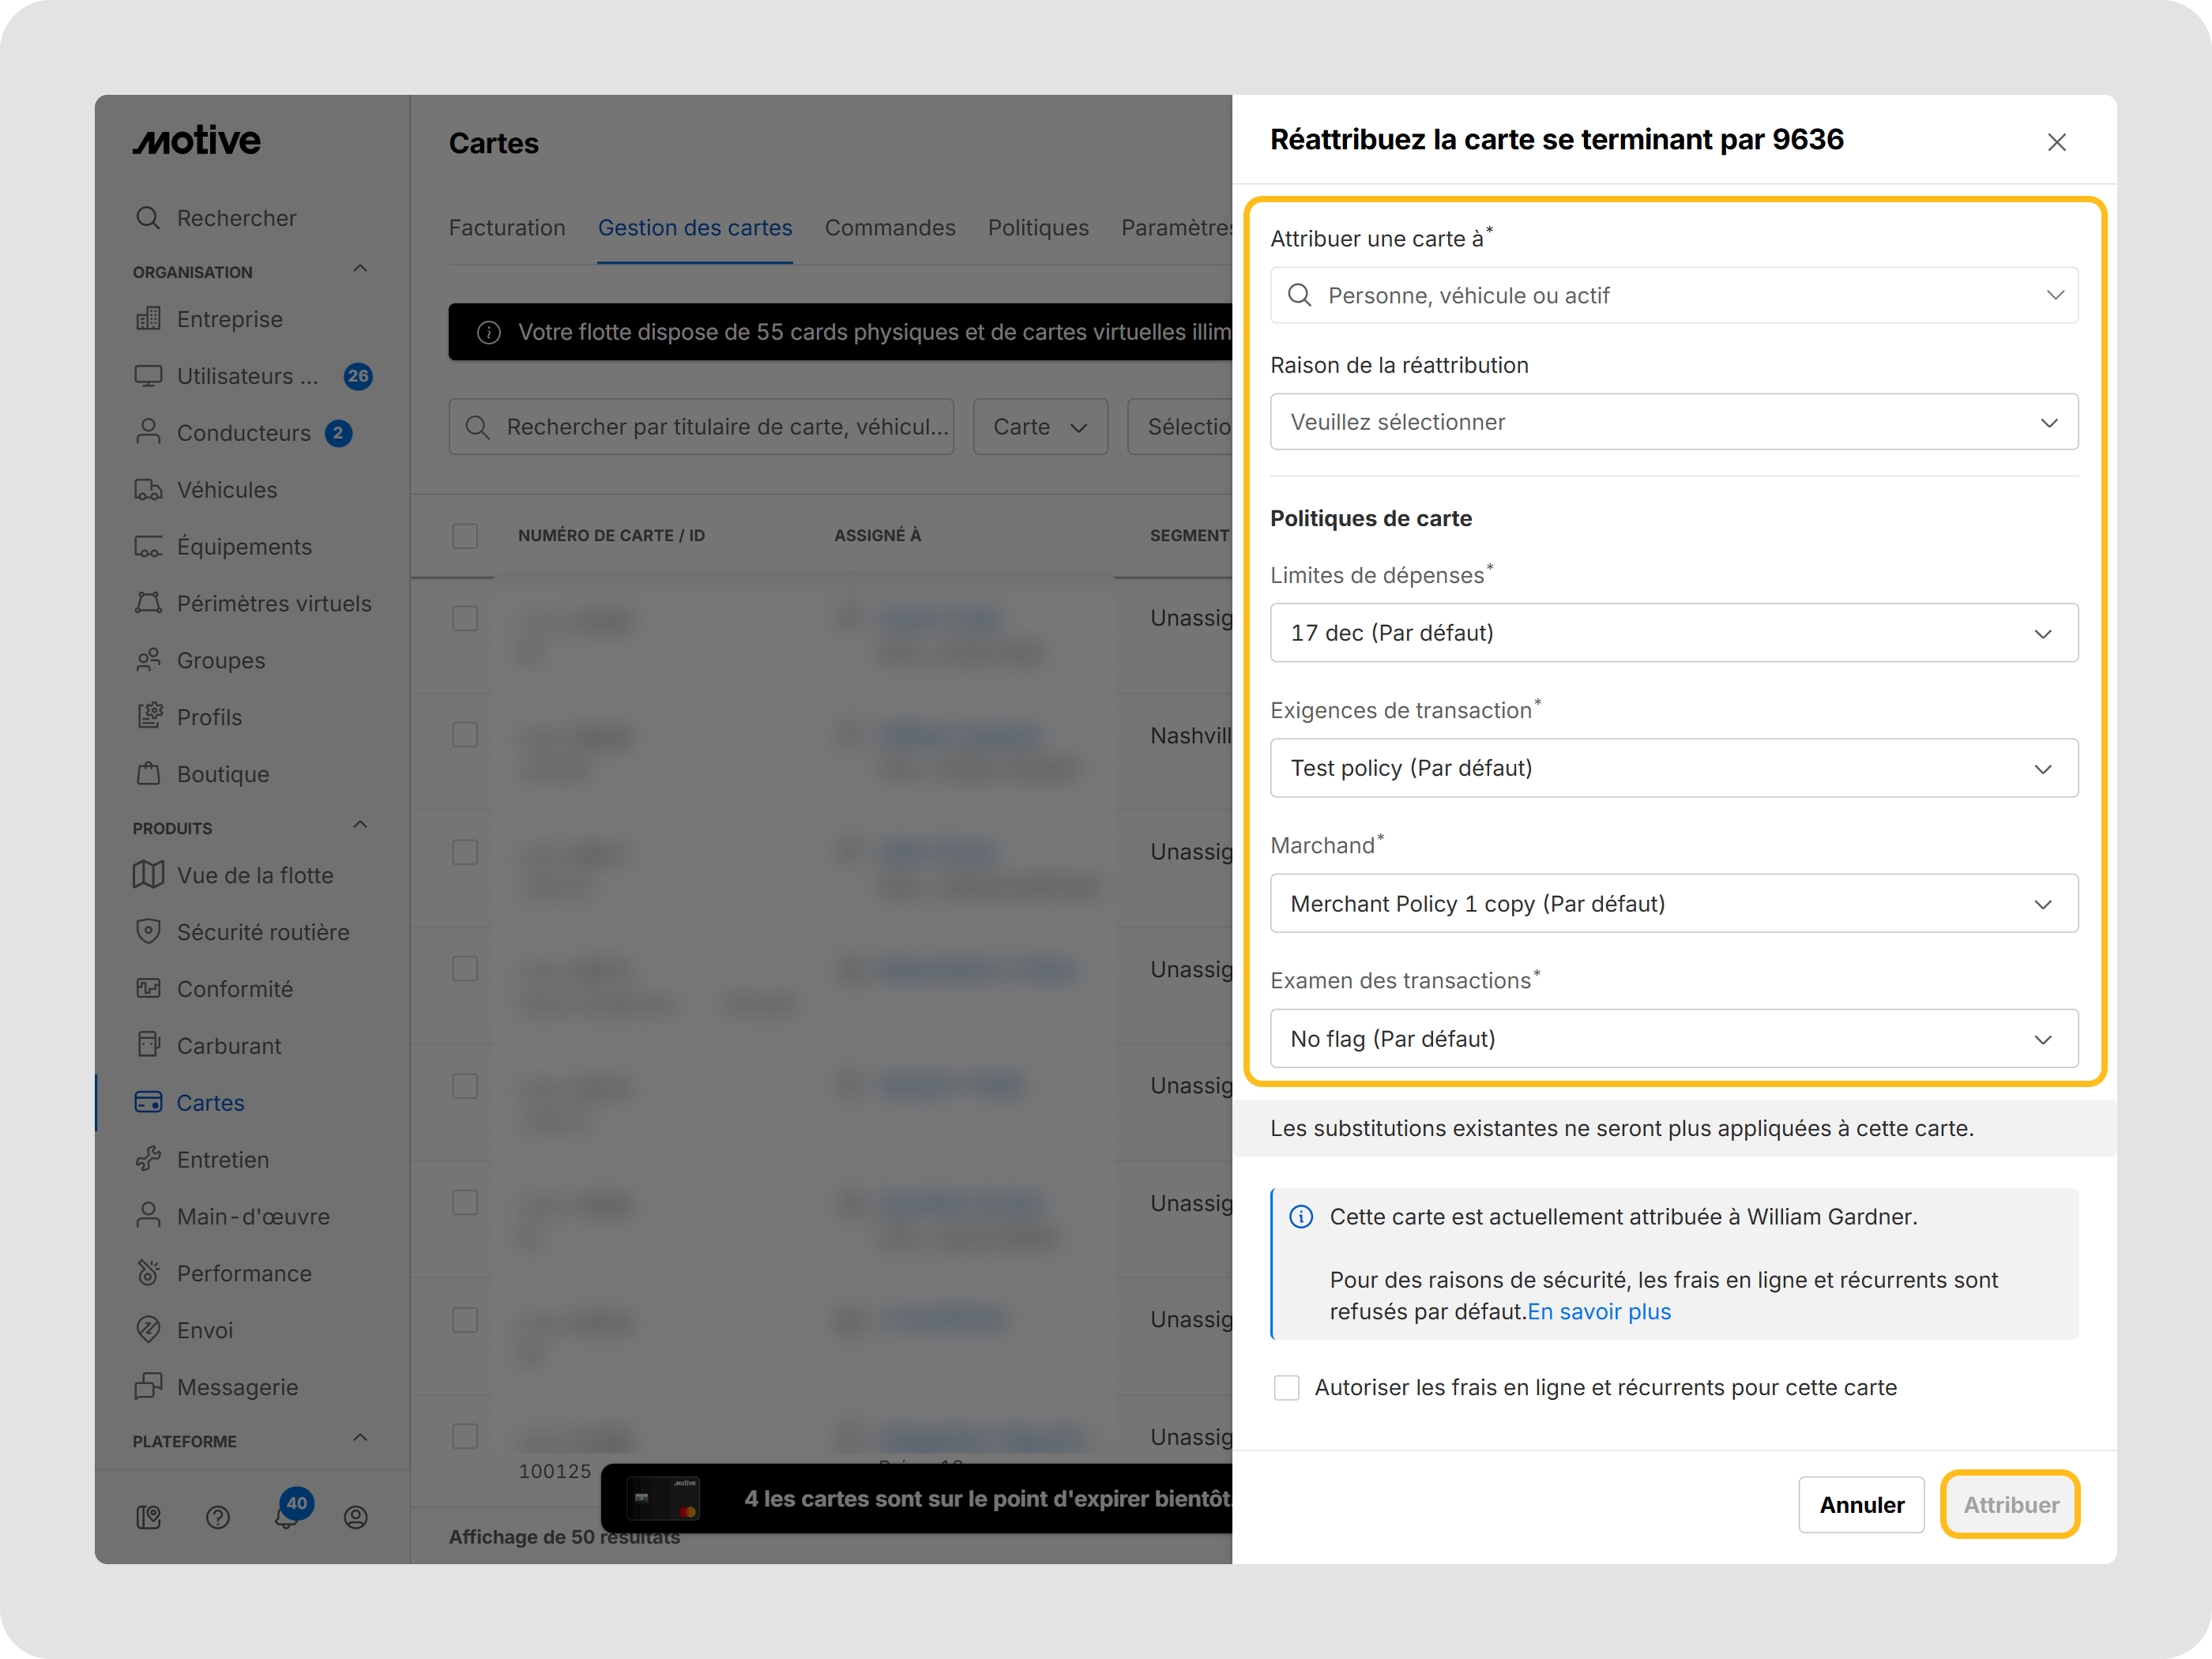
Task: Open Carburant in the sidebar
Action: pos(208,1046)
